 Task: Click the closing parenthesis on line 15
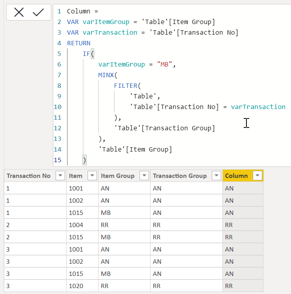click(84, 160)
